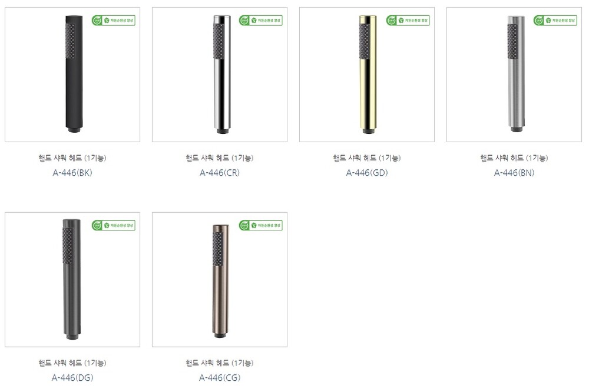Screen dimensions: 589x392
Task: Open the brushed nickel A-446(BN) shower head image
Action: pyautogui.click(x=514, y=75)
